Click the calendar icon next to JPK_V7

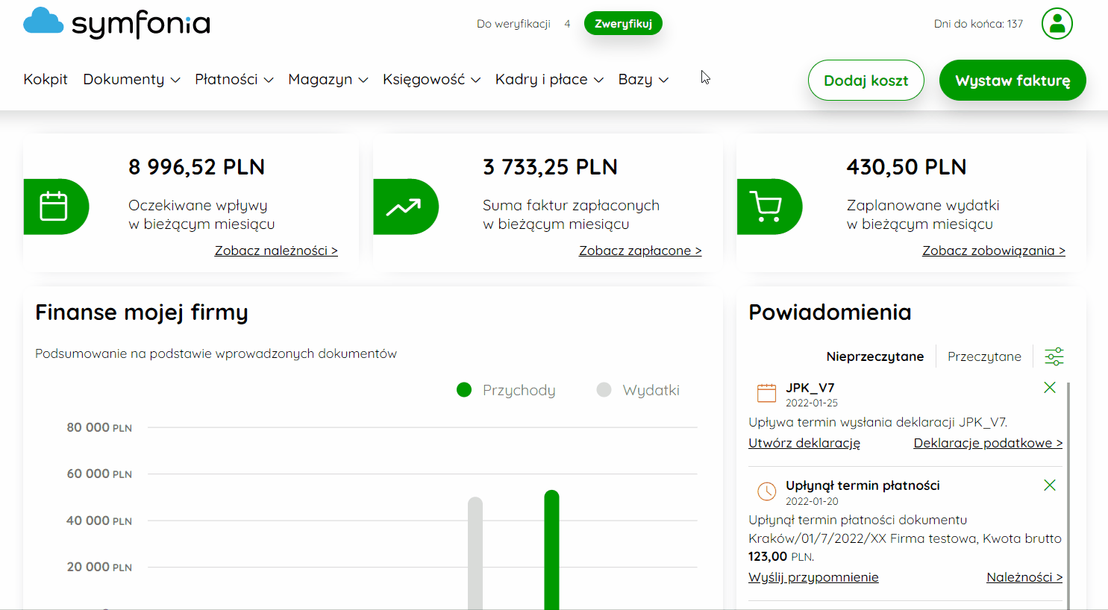766,393
